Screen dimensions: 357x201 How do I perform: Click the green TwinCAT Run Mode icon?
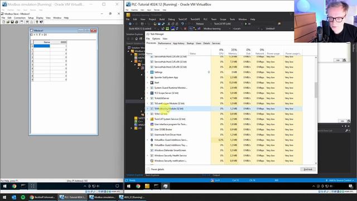[x=167, y=28]
